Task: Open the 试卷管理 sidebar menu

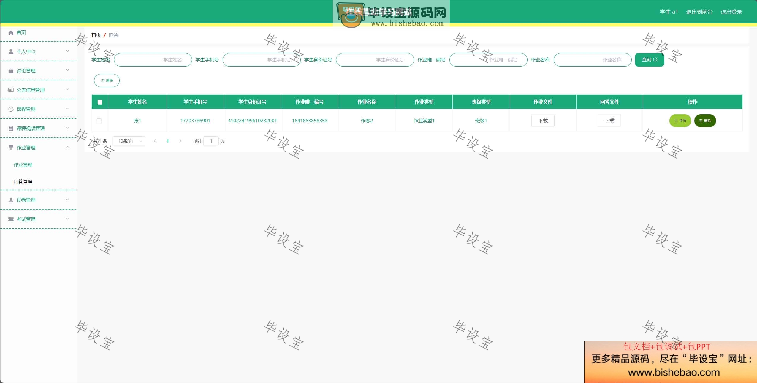Action: (39, 200)
